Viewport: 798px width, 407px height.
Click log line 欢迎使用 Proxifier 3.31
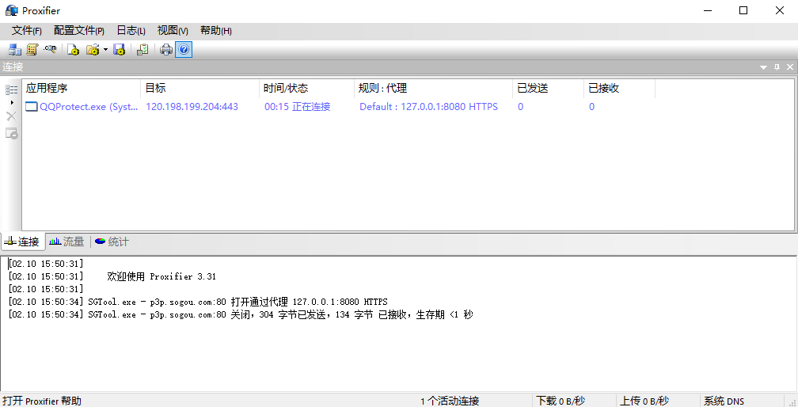161,277
